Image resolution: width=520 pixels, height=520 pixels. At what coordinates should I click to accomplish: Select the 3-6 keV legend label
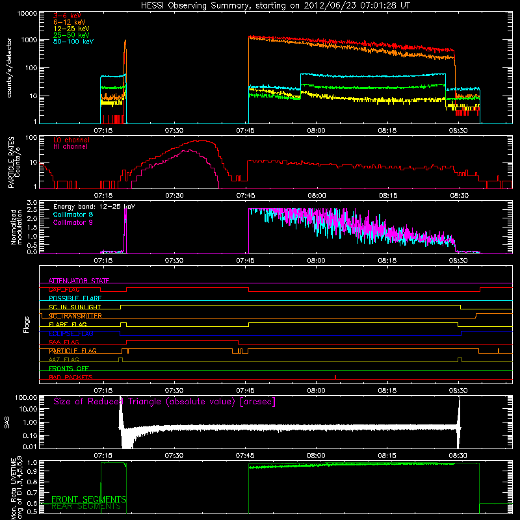pyautogui.click(x=67, y=16)
